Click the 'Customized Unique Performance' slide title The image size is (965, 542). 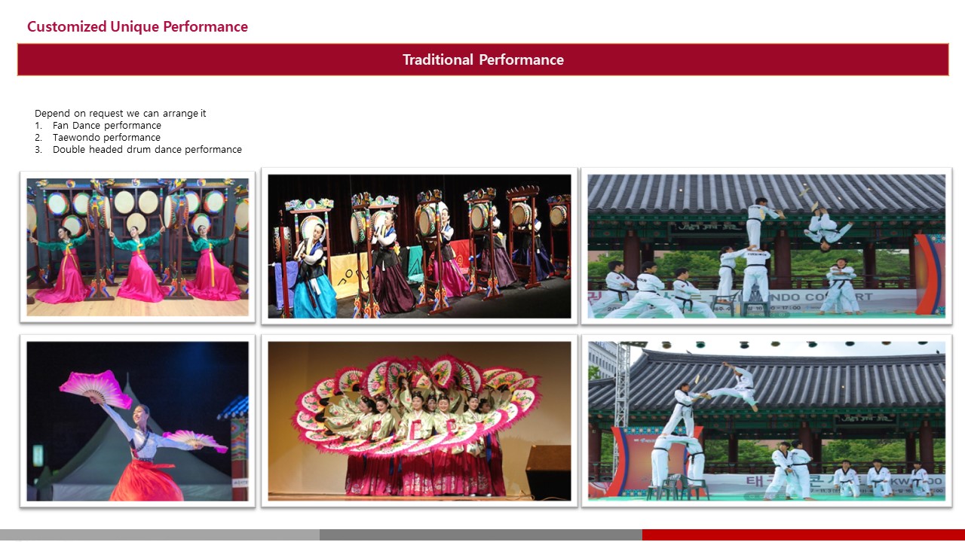click(137, 27)
